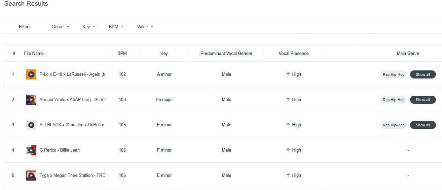
Task: Click Show all genres for row 1
Action: point(422,74)
